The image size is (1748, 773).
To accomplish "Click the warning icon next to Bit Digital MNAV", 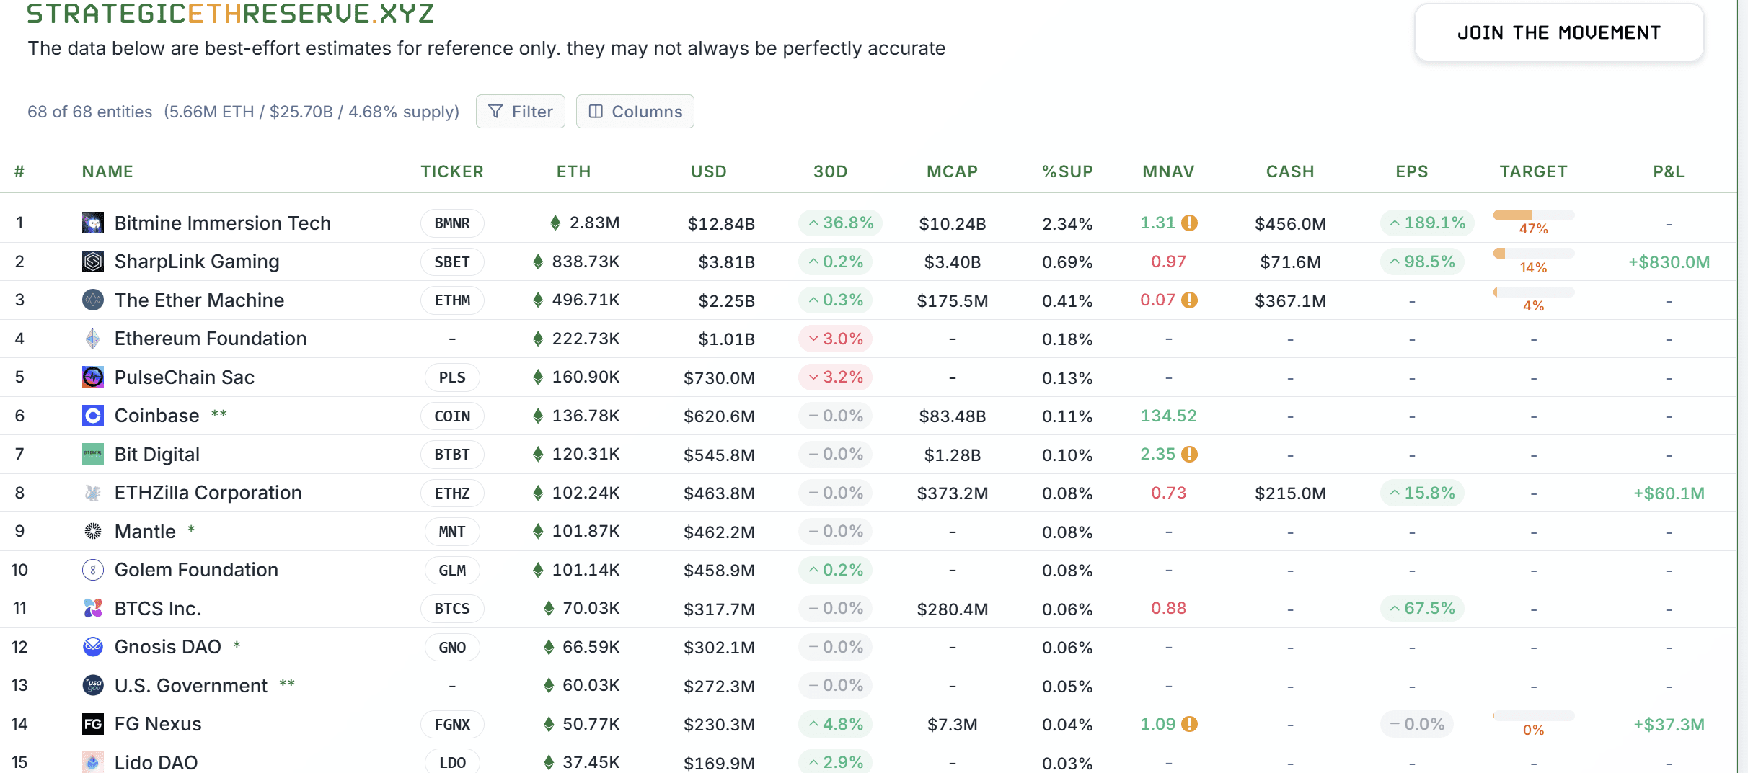I will click(x=1190, y=455).
